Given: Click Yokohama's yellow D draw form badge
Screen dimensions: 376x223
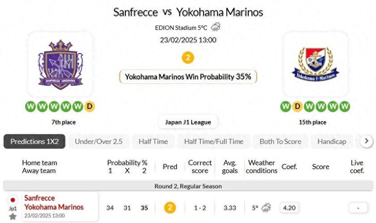Looking at the screenshot, I should pos(297,106).
